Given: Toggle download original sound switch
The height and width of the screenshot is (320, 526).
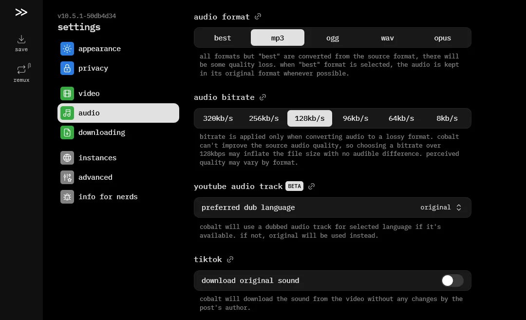Looking at the screenshot, I should pyautogui.click(x=452, y=281).
